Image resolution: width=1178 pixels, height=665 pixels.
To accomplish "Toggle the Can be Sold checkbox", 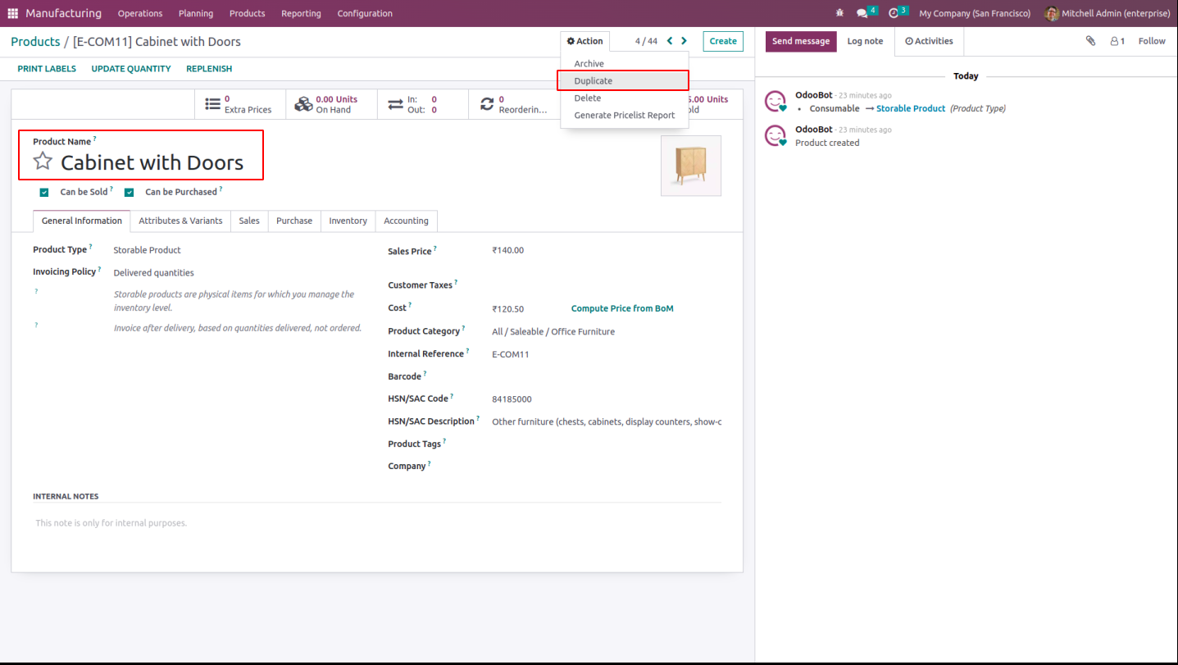I will coord(44,193).
